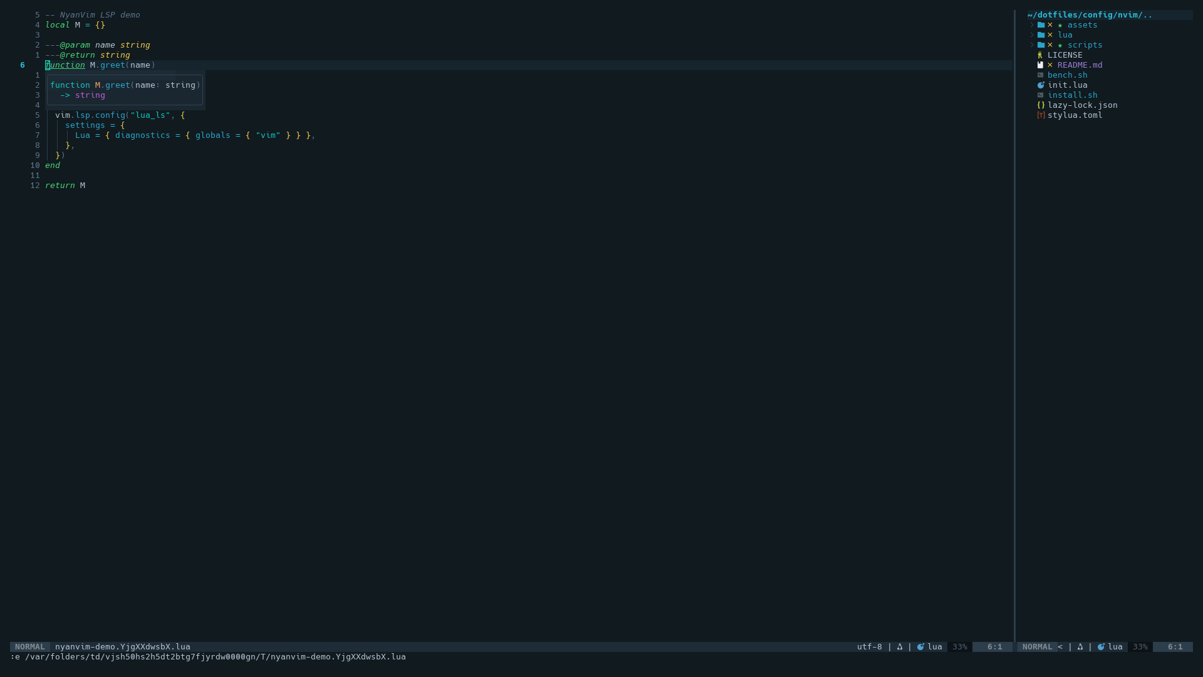Click the LICENSE key icon
Image resolution: width=1203 pixels, height=677 pixels.
(1040, 55)
